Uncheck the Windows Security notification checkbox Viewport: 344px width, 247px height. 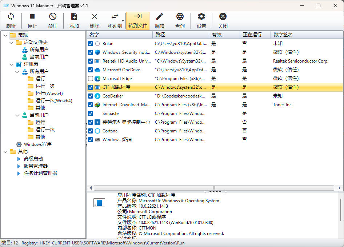[x=91, y=52]
